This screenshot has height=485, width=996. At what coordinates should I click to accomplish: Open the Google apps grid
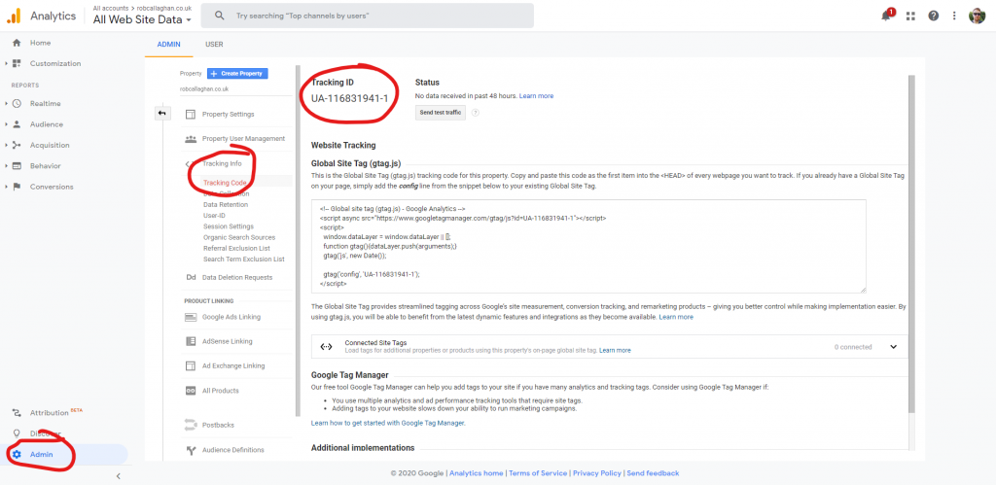910,16
